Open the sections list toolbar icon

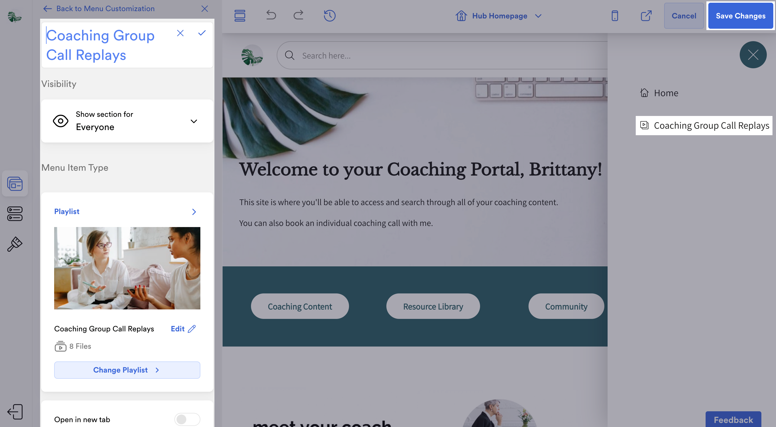[240, 16]
